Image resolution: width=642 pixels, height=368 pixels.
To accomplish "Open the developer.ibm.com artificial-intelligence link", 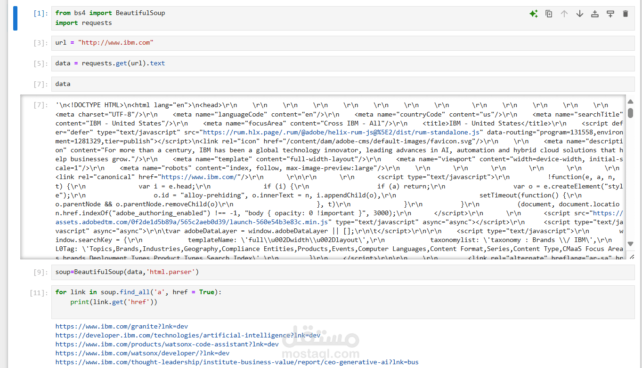I will coord(188,335).
